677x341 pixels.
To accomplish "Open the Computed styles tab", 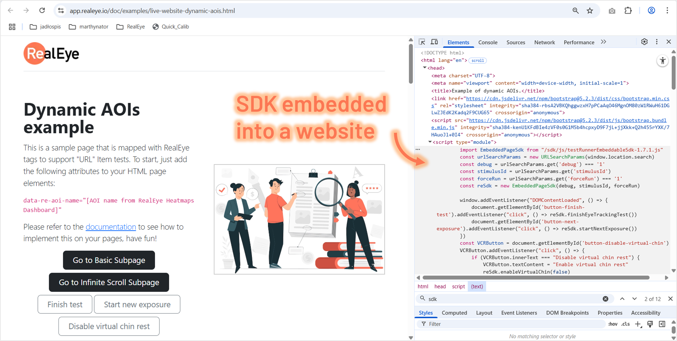I will 454,313.
